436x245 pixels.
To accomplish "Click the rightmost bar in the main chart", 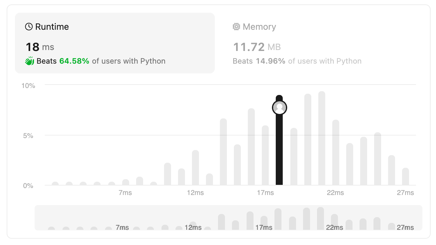I will coord(406,176).
